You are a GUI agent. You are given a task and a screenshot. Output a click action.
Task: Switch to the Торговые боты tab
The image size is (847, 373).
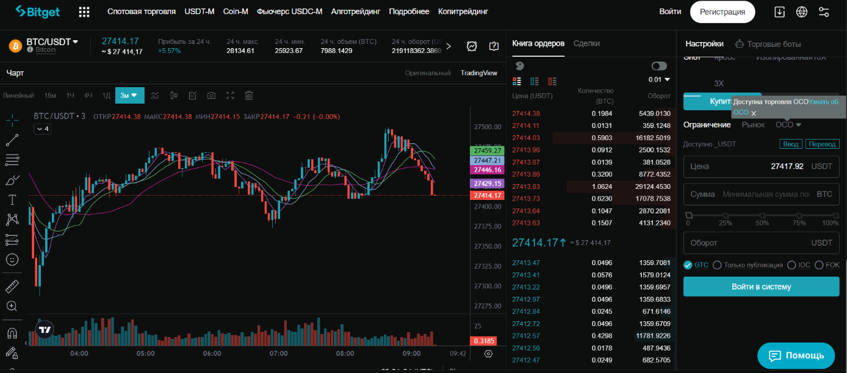coord(768,44)
